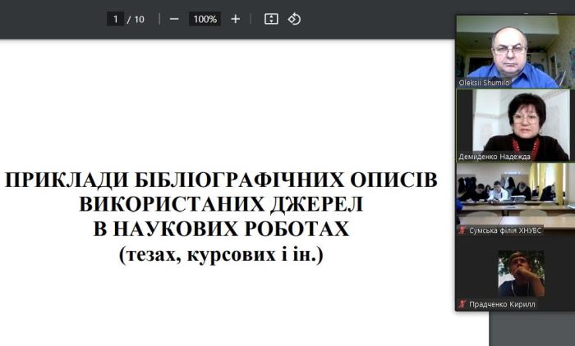Click the ВИКОРИСТАНИХ ДЖЕРЕЛ heading line
Image resolution: width=575 pixels, height=346 pixels.
(x=221, y=205)
